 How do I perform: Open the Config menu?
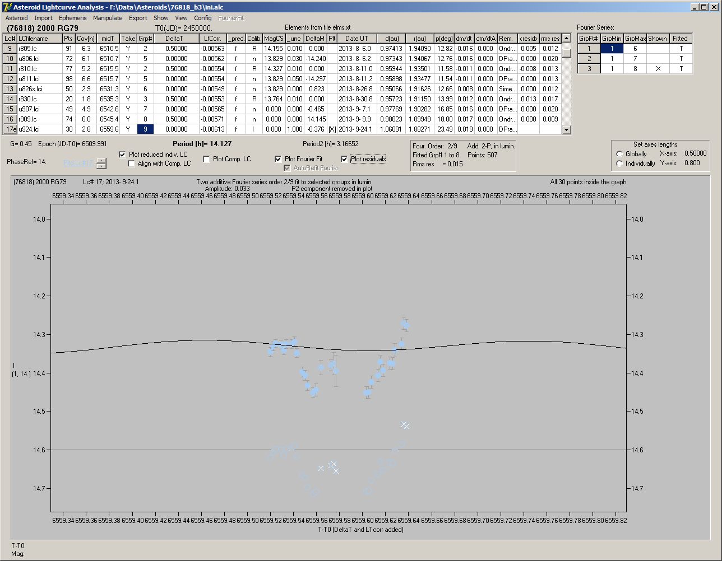203,18
